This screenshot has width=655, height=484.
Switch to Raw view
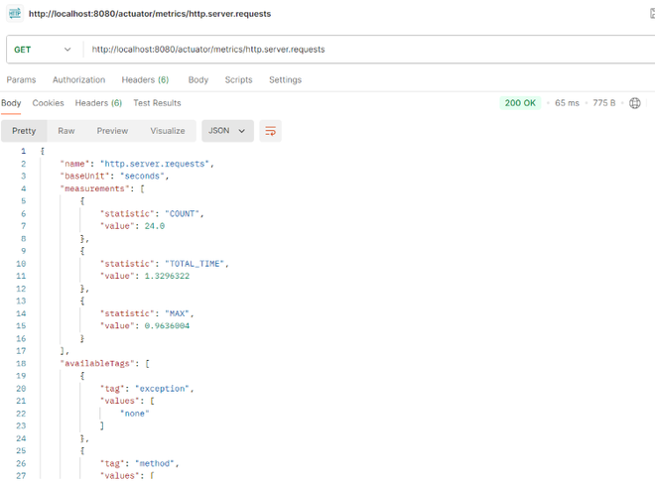[x=66, y=131]
